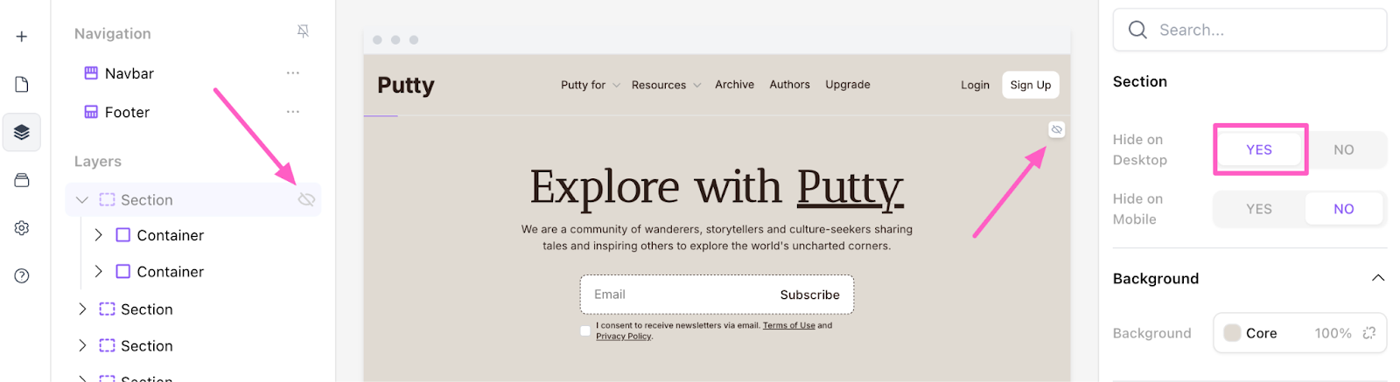The height and width of the screenshot is (382, 1400).
Task: Open the Navbar three-dot options menu
Action: click(x=293, y=73)
